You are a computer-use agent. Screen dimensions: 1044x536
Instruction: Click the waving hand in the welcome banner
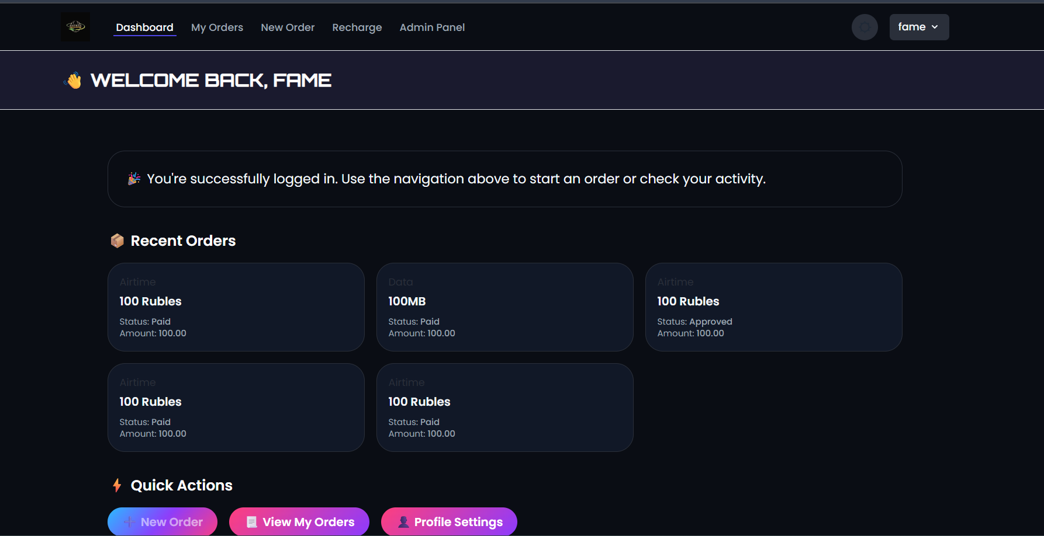click(73, 80)
